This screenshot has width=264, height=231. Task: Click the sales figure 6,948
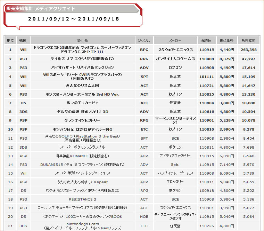tap(249, 156)
